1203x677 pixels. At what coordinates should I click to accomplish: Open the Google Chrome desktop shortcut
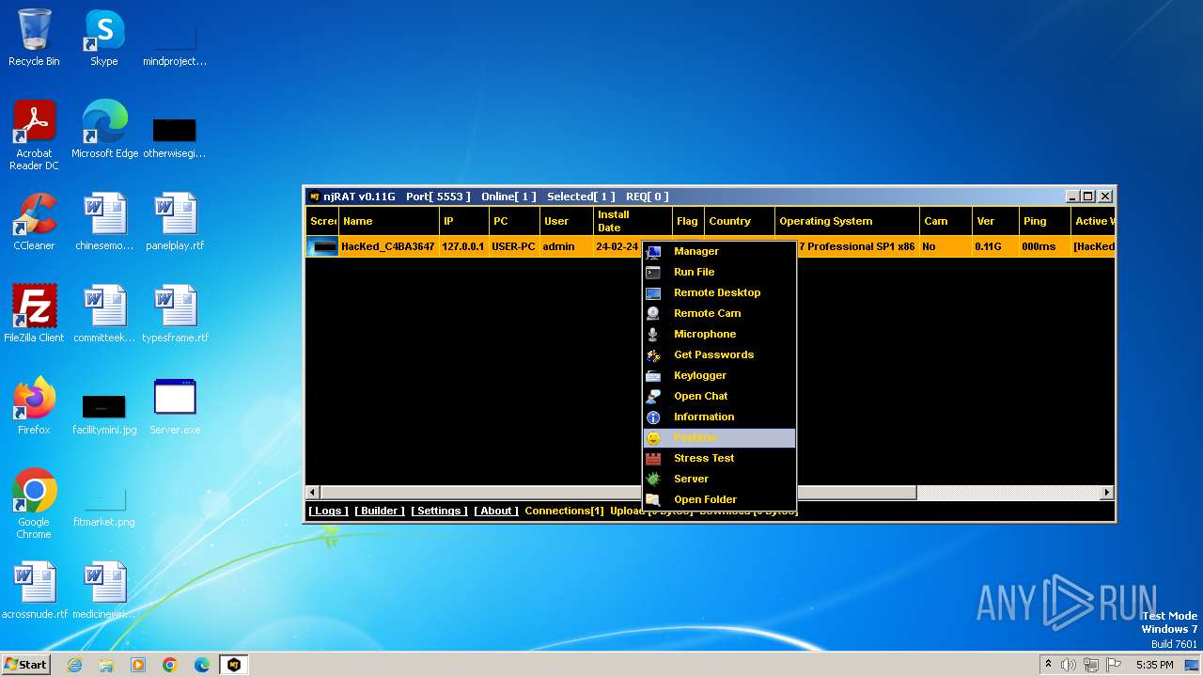click(x=34, y=504)
